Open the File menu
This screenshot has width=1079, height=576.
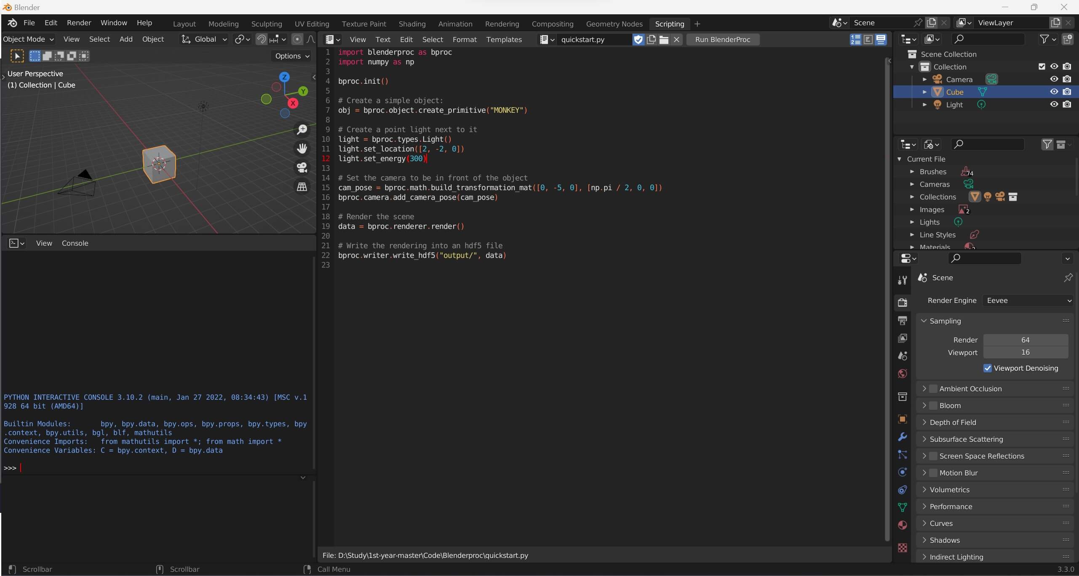(x=29, y=23)
